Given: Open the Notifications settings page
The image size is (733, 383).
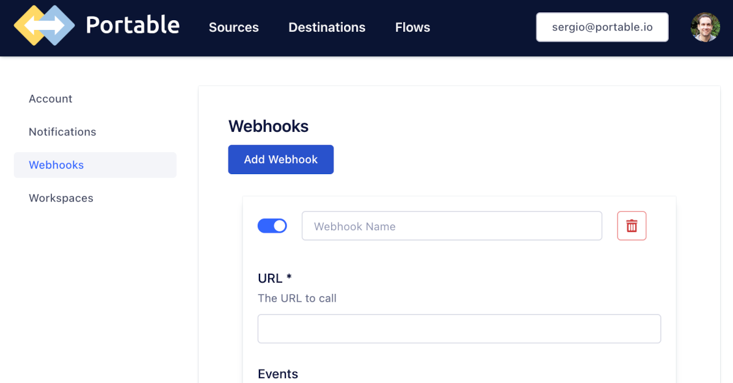Looking at the screenshot, I should (x=62, y=131).
